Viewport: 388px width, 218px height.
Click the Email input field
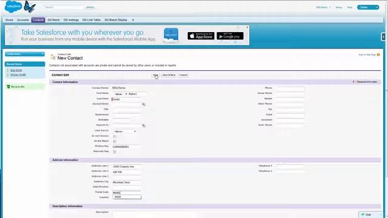click(290, 115)
